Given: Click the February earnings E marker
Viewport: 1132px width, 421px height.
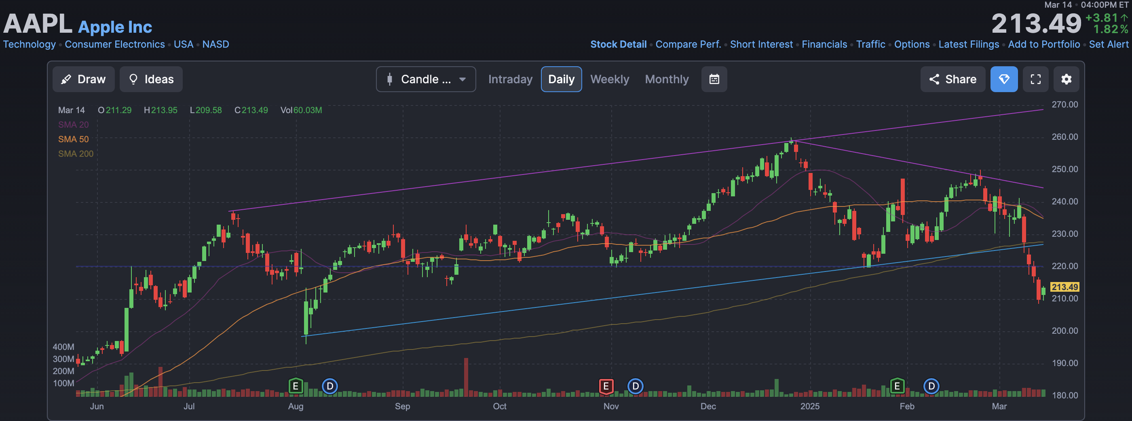Looking at the screenshot, I should tap(897, 386).
